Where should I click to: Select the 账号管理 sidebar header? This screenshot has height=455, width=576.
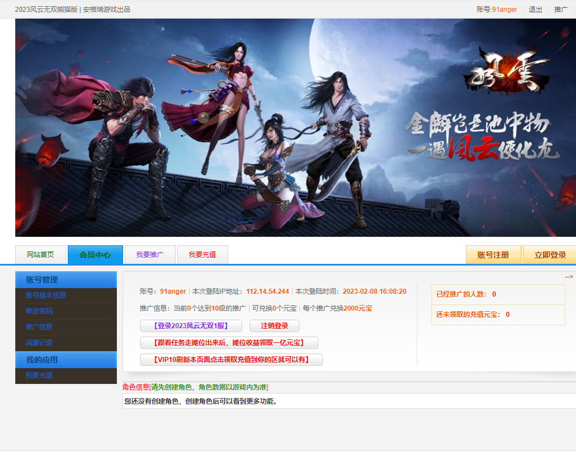[66, 280]
